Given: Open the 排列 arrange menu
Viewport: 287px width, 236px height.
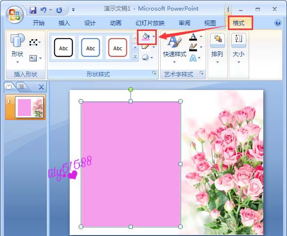Looking at the screenshot, I should click(x=217, y=48).
